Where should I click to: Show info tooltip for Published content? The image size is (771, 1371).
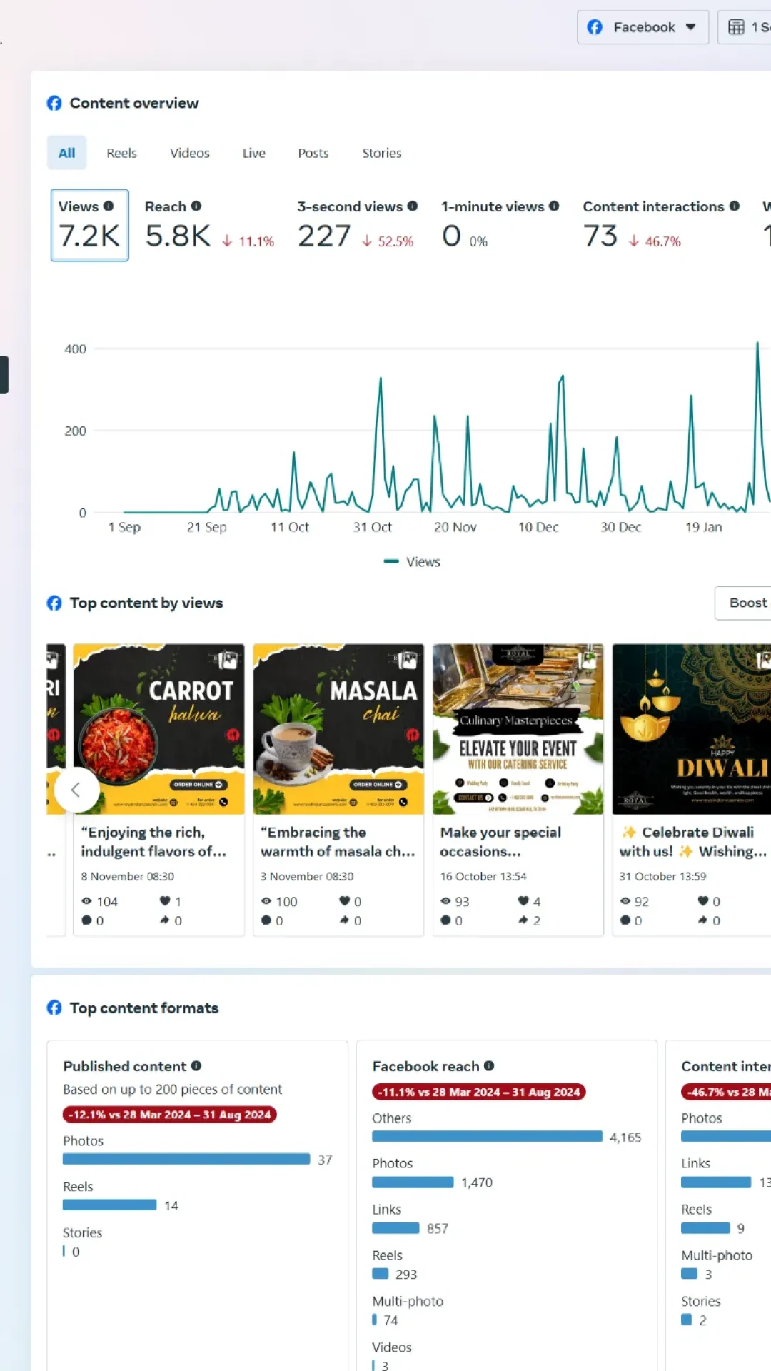(x=196, y=1065)
